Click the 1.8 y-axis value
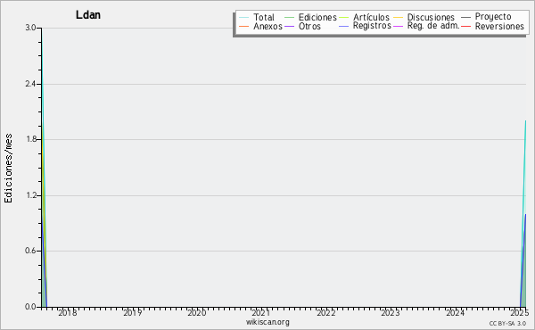 [x=31, y=139]
